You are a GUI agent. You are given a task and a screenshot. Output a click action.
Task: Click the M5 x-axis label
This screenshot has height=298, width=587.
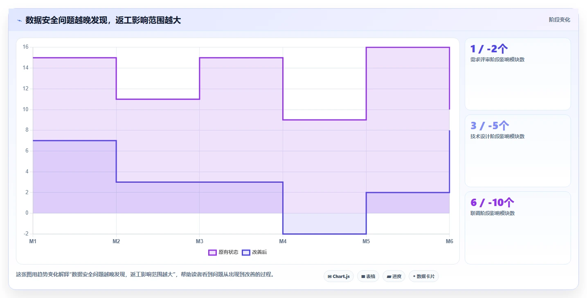[366, 241]
